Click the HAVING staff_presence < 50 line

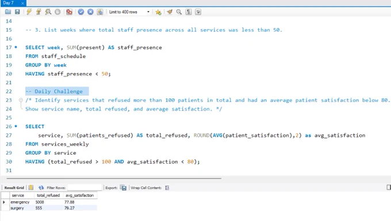coord(68,74)
